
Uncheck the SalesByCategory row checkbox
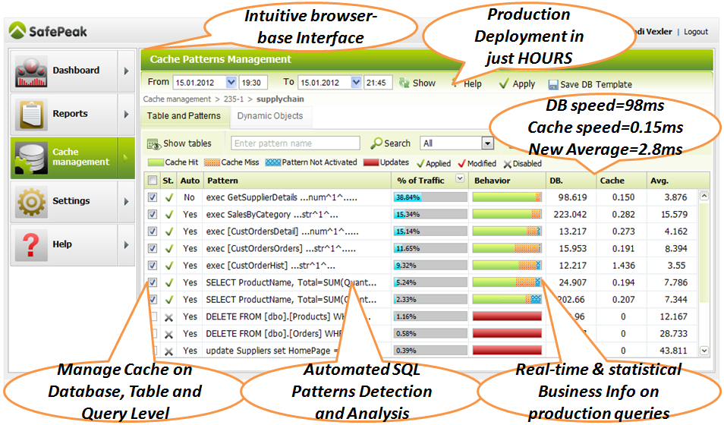coord(153,214)
